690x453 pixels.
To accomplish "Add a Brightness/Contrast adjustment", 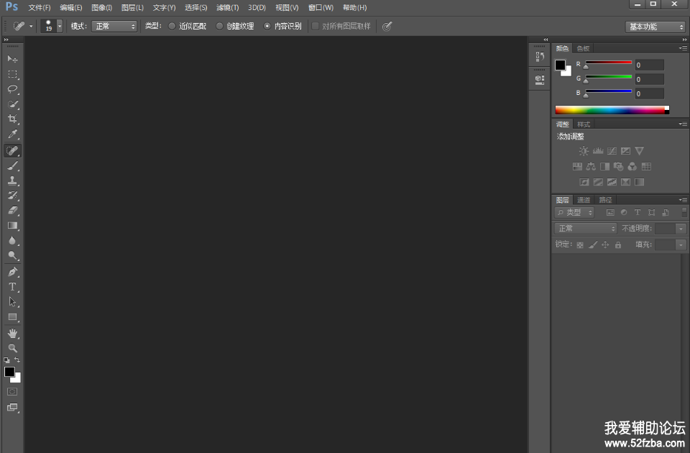I will (x=584, y=151).
